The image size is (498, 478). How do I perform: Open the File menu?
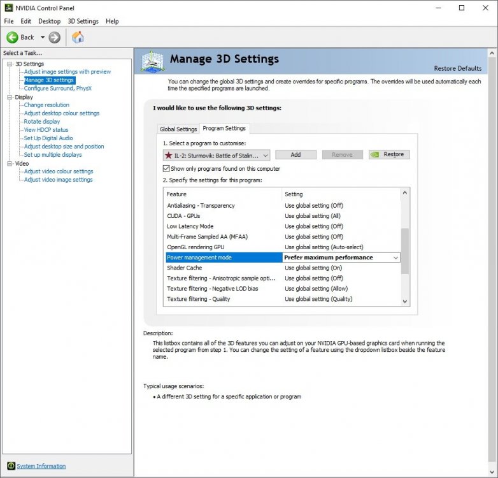click(8, 21)
